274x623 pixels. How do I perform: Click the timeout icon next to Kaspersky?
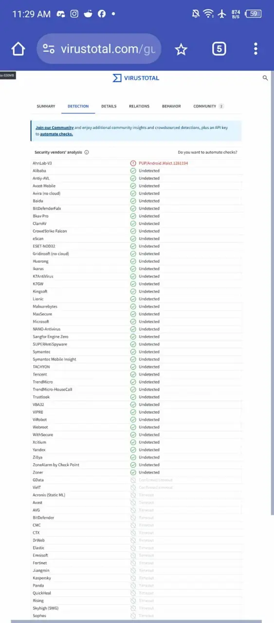tap(133, 578)
